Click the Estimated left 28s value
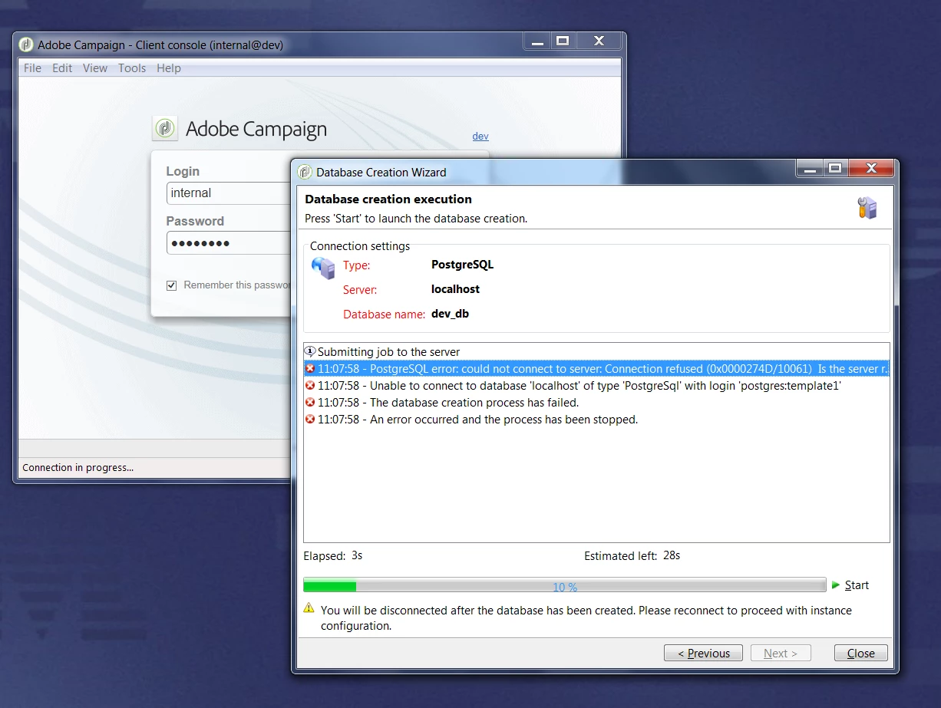This screenshot has height=708, width=941. [672, 555]
